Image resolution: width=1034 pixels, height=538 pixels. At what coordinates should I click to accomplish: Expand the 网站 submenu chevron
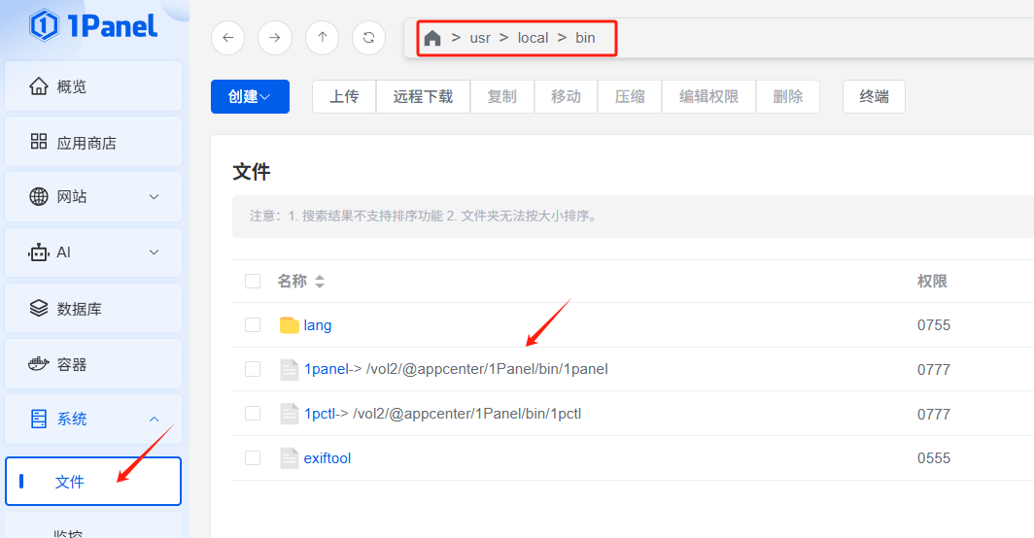(x=154, y=197)
